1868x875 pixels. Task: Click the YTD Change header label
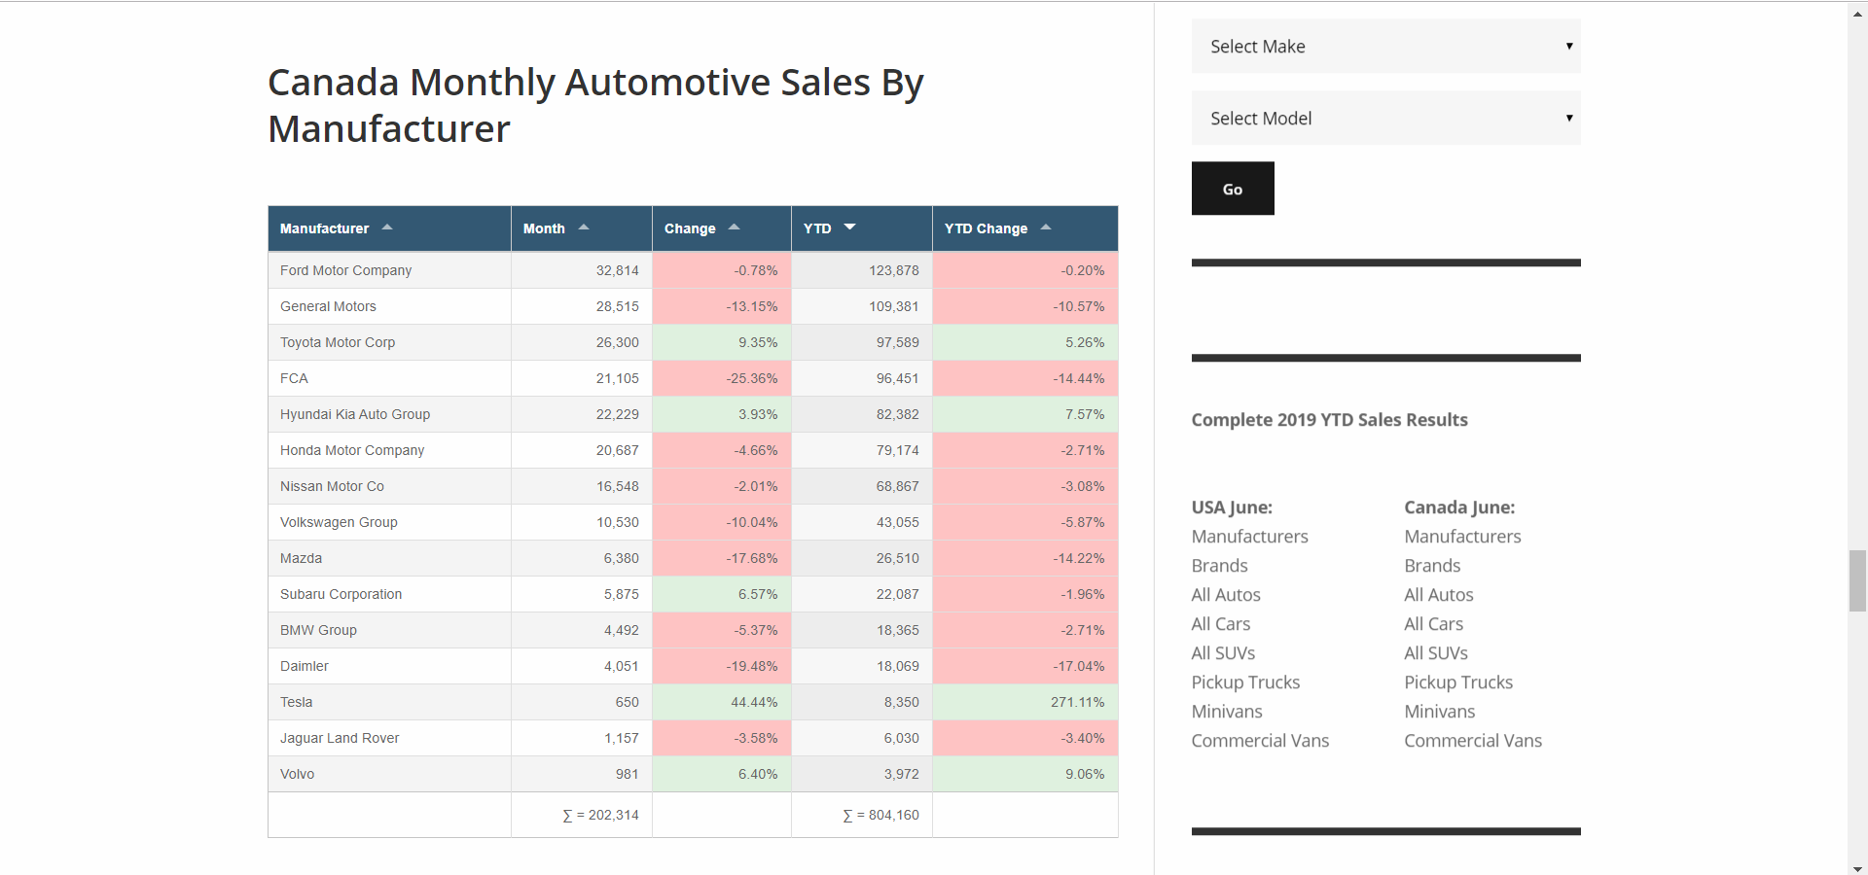coord(986,228)
